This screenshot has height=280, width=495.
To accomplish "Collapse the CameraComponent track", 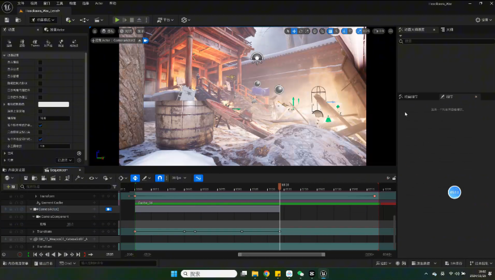I will pos(34,217).
